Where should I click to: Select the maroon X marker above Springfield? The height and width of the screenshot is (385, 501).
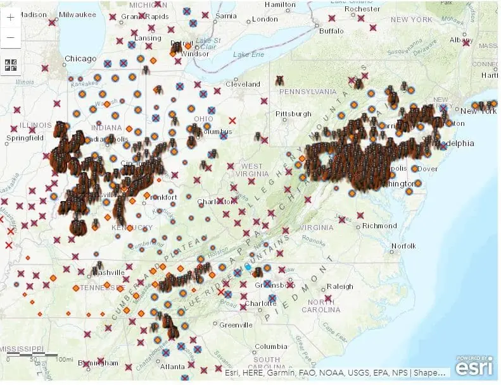point(14,129)
